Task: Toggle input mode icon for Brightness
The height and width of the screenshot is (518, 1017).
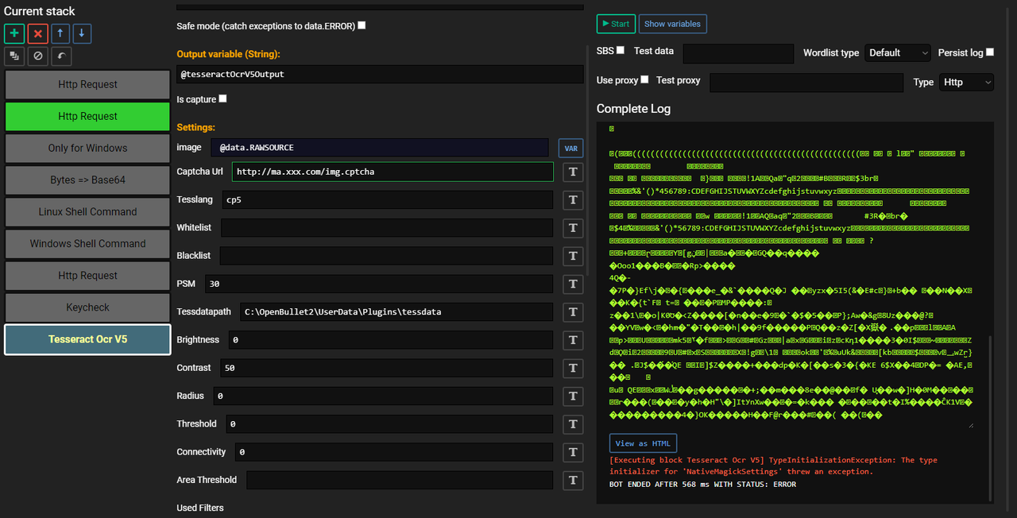Action: [x=573, y=340]
